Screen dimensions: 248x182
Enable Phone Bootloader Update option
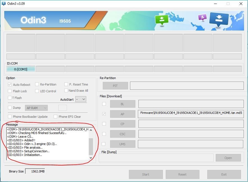click(10, 117)
